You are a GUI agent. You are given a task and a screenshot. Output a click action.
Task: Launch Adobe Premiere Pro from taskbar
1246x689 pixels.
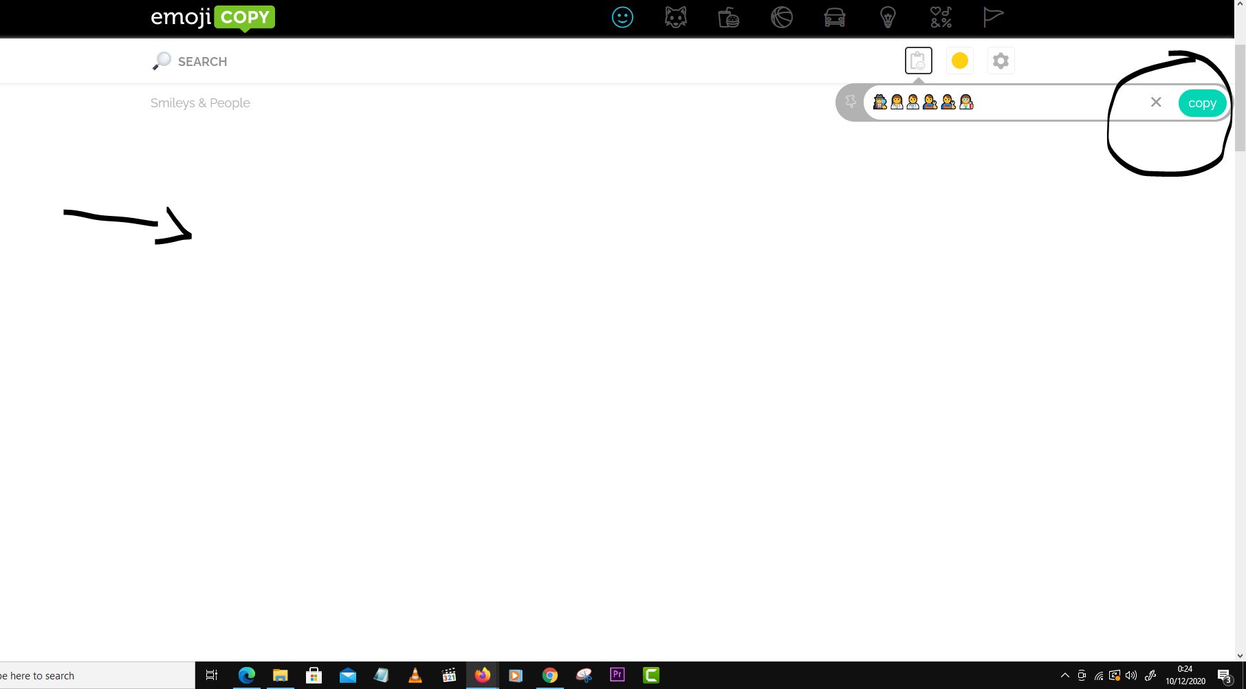(x=617, y=675)
